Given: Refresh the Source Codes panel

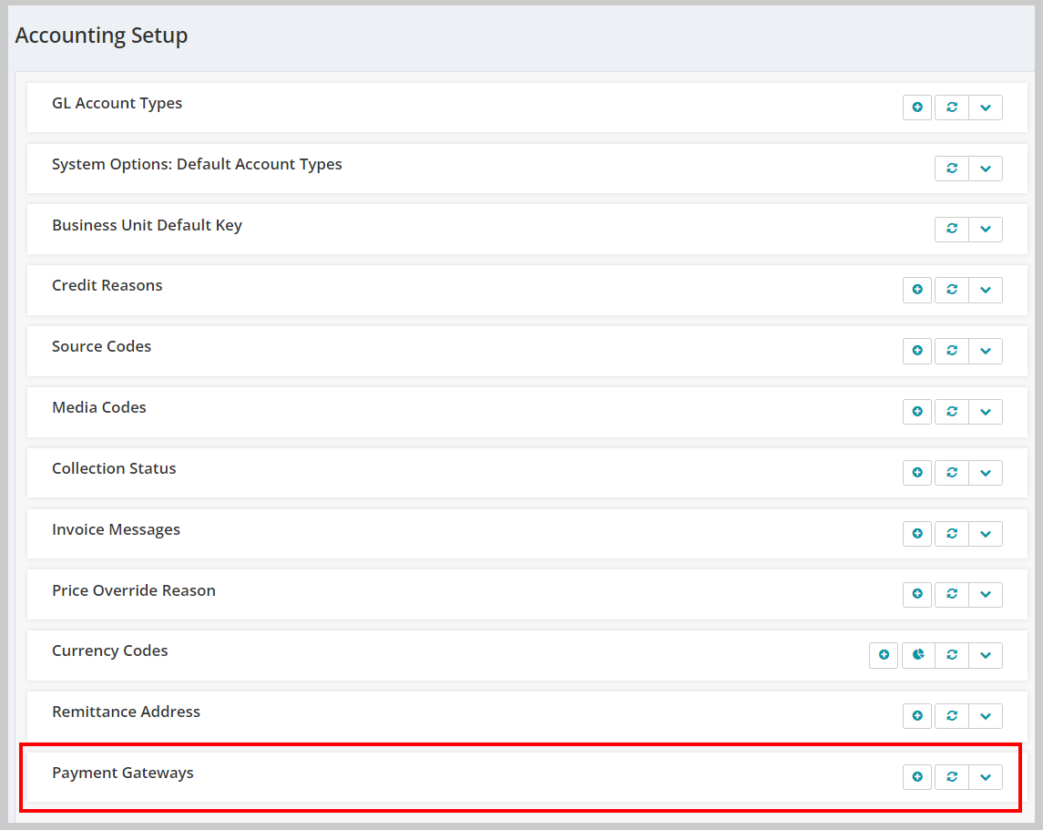Looking at the screenshot, I should [x=952, y=351].
